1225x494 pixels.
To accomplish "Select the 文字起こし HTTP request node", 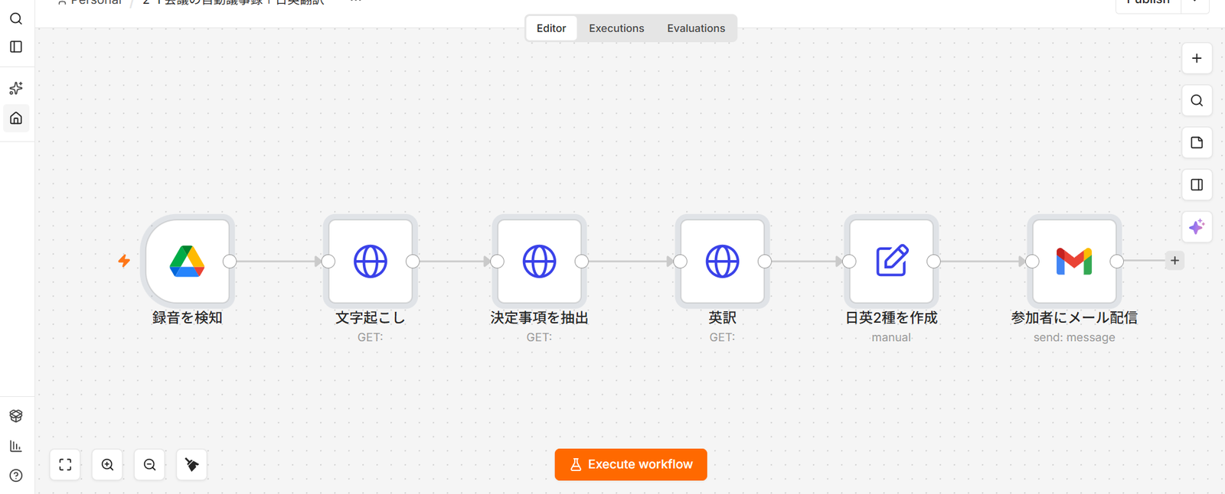I will 371,262.
